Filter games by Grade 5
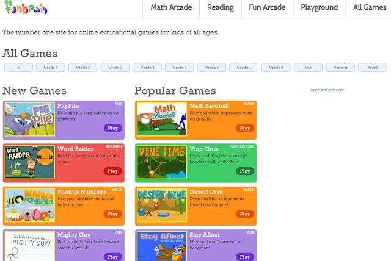Image resolution: width=391 pixels, height=261 pixels. click(179, 68)
